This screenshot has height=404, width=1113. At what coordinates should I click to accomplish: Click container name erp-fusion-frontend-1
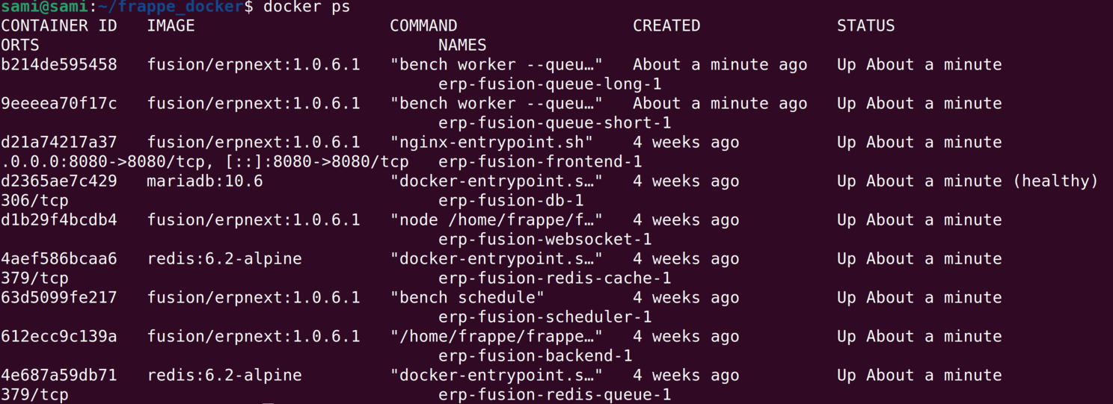click(x=540, y=162)
